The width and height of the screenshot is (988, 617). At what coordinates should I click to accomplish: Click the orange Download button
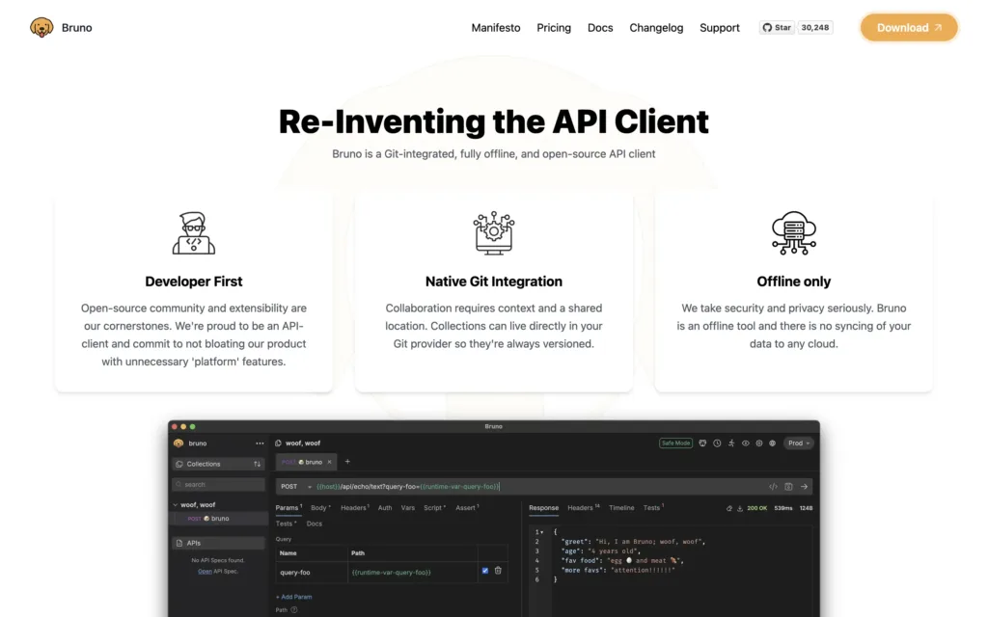[909, 28]
